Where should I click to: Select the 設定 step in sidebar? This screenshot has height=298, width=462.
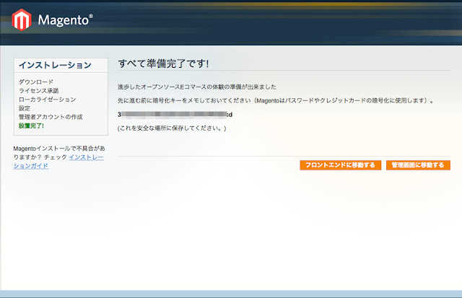[25, 108]
